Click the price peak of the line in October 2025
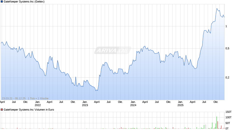Viewport: 235px width, 131px height. click(x=217, y=8)
